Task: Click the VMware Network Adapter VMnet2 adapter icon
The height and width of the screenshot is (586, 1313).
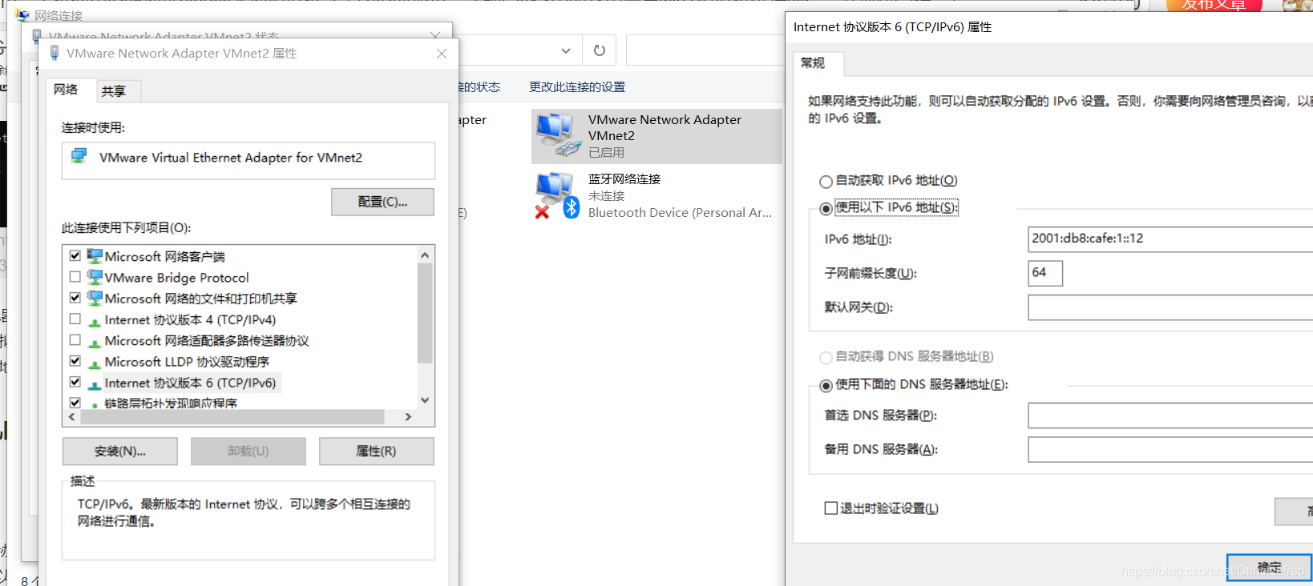Action: [559, 134]
